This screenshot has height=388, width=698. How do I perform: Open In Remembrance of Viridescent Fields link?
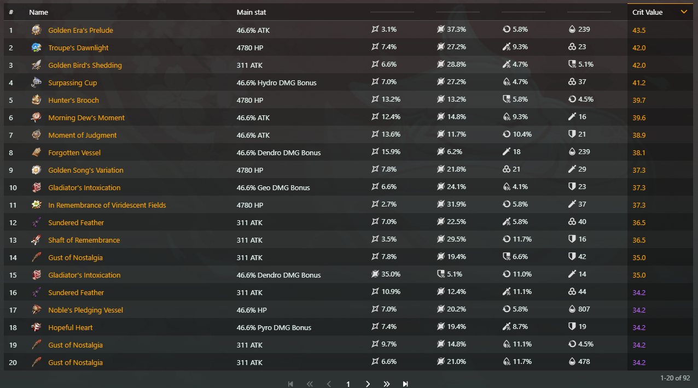pos(107,205)
